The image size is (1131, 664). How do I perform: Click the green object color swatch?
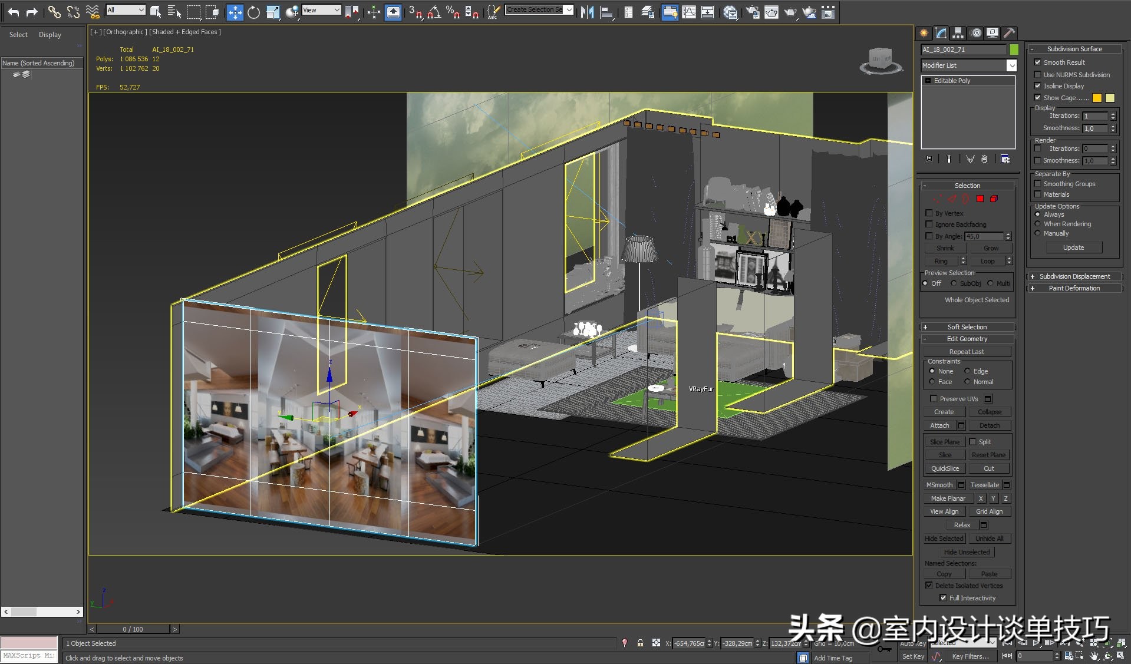point(1014,49)
